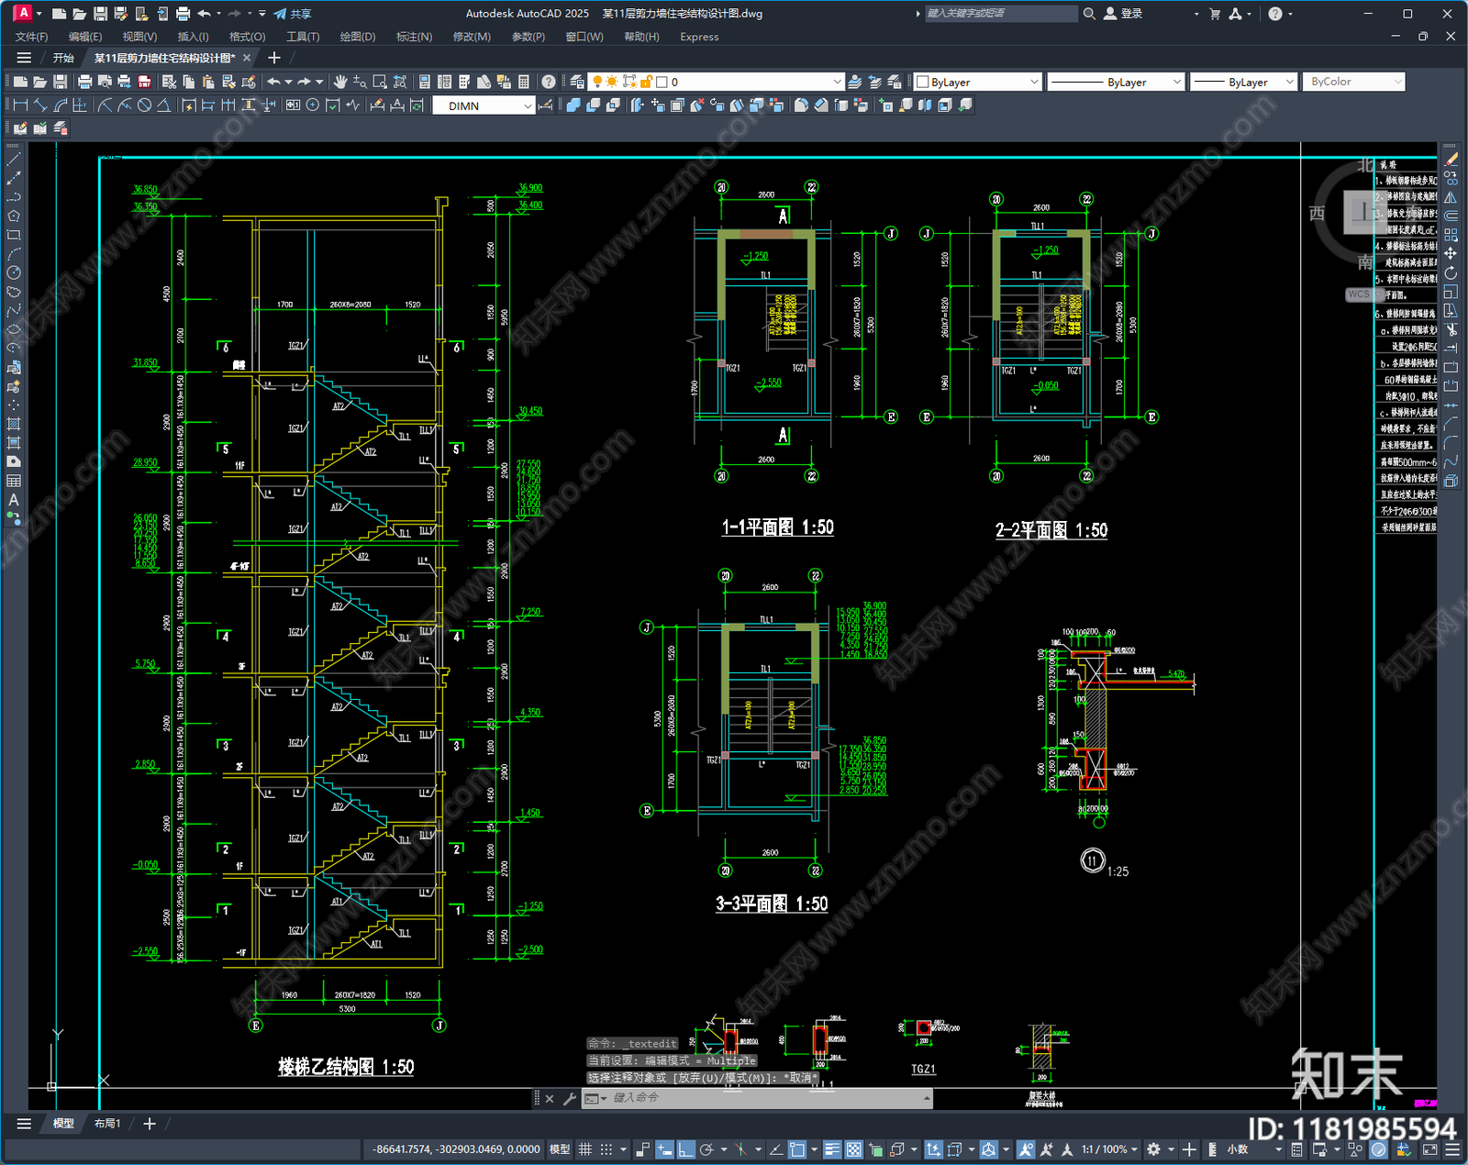1468x1165 pixels.
Task: Expand the undo history dropdown arrow
Action: (219, 14)
